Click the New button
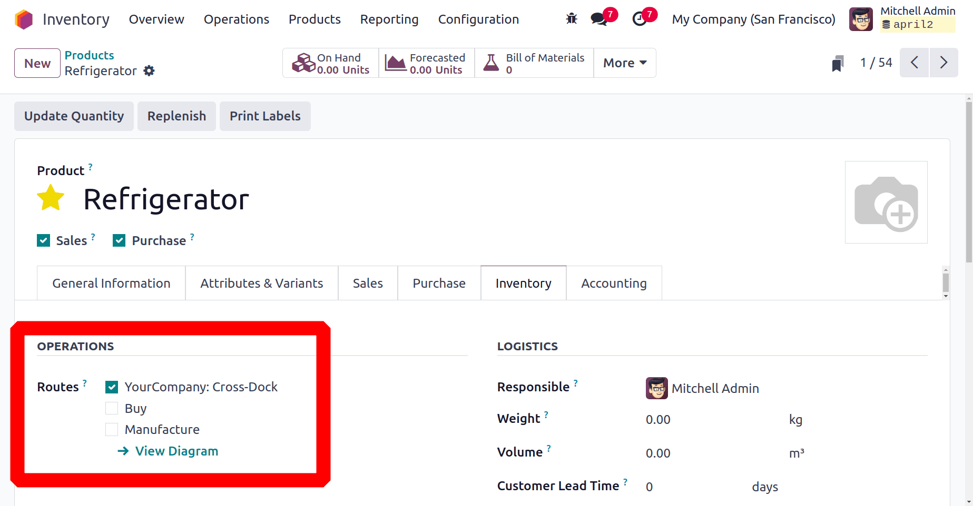973x506 pixels. 37,63
